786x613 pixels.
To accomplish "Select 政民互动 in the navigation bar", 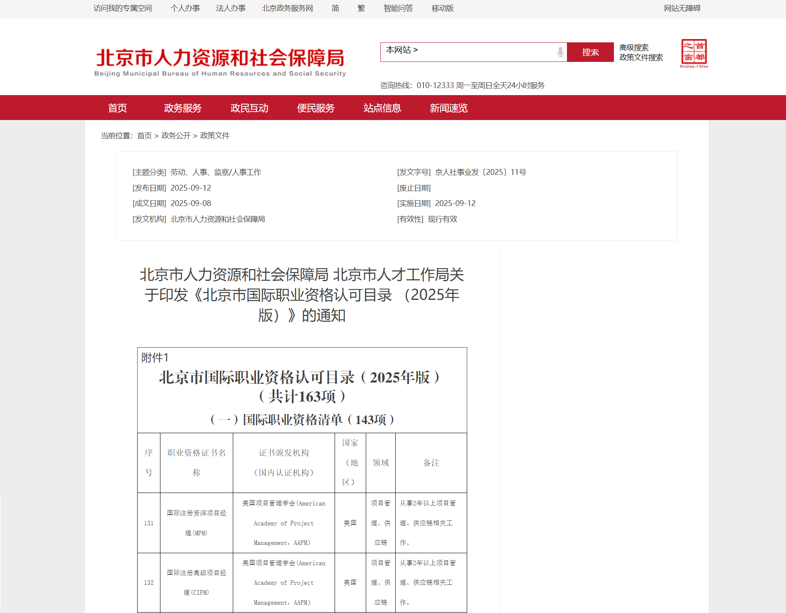I will [249, 108].
